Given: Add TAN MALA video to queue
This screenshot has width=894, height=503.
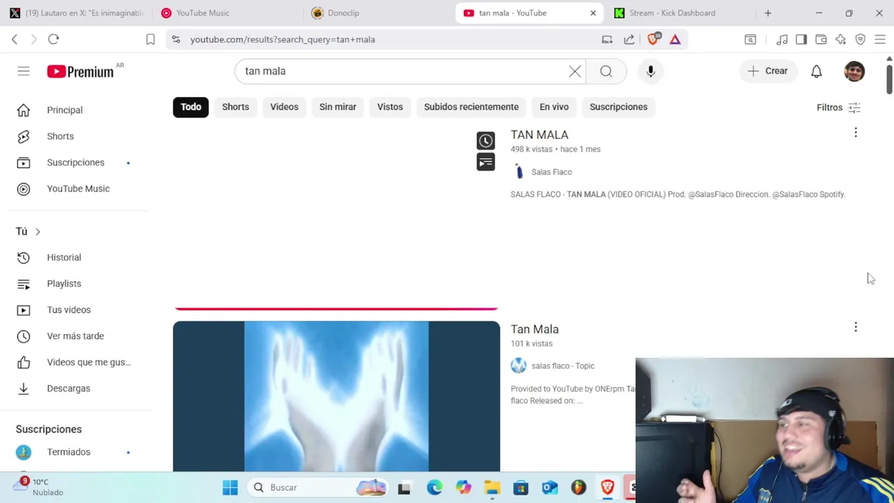Looking at the screenshot, I should pyautogui.click(x=485, y=162).
